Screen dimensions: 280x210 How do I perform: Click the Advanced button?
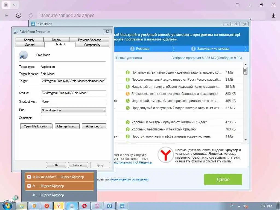(x=94, y=126)
